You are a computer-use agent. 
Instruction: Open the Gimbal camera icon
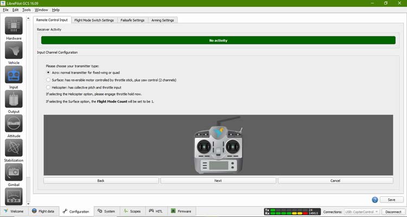click(x=14, y=172)
